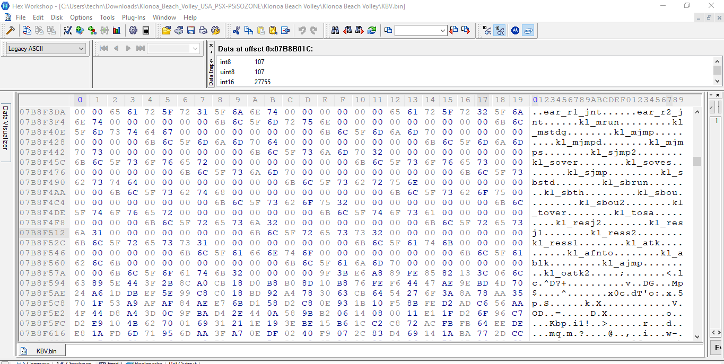724x364 pixels.
Task: Click the bar chart Character Distribution icon
Action: (116, 30)
